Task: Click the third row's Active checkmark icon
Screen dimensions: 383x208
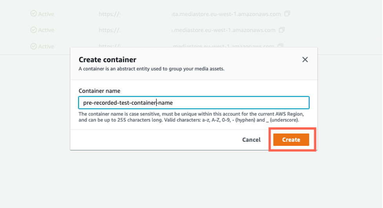Action: click(33, 46)
